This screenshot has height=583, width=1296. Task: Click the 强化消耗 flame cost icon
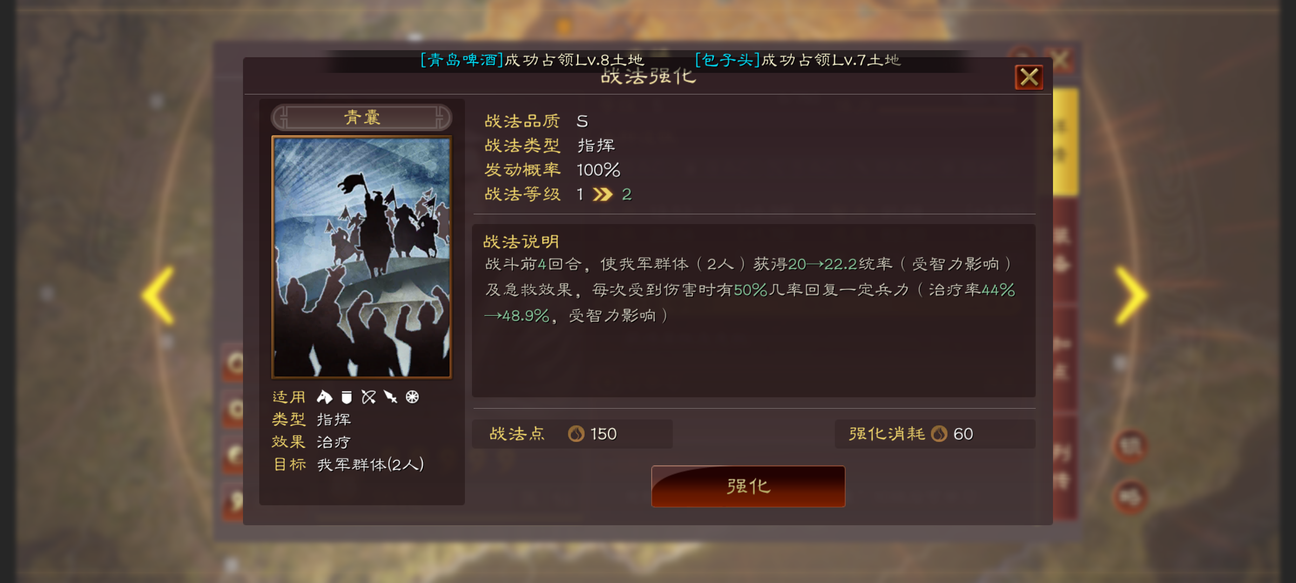tap(939, 433)
